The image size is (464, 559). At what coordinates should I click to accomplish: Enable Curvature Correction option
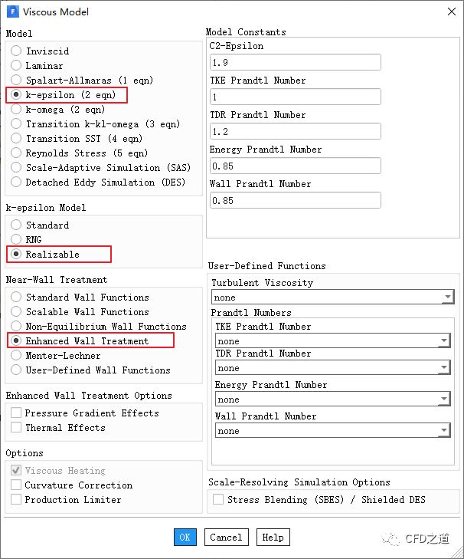pos(16,485)
